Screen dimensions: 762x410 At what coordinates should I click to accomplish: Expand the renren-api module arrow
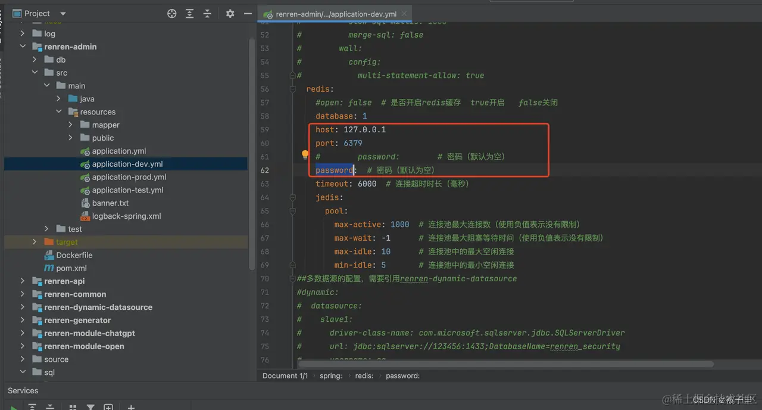click(x=23, y=281)
